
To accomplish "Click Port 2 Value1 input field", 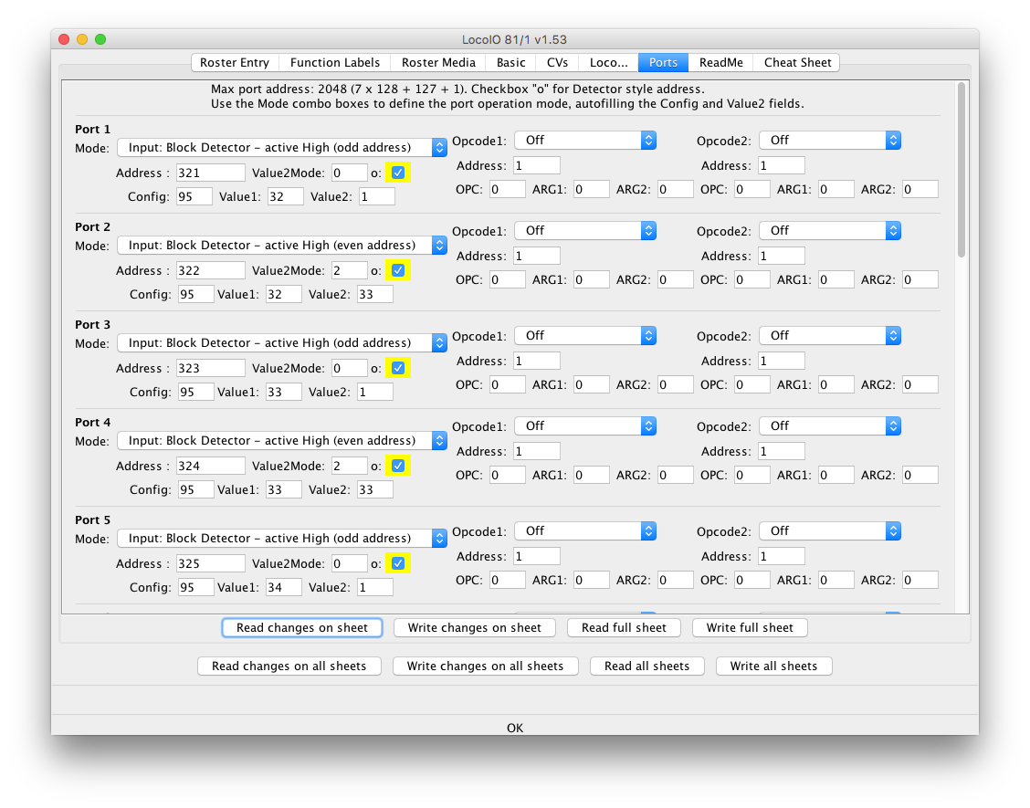I will (x=284, y=294).
